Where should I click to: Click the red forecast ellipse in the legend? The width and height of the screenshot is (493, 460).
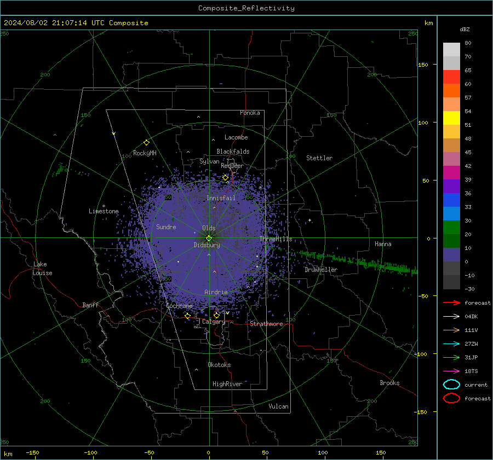tap(451, 398)
